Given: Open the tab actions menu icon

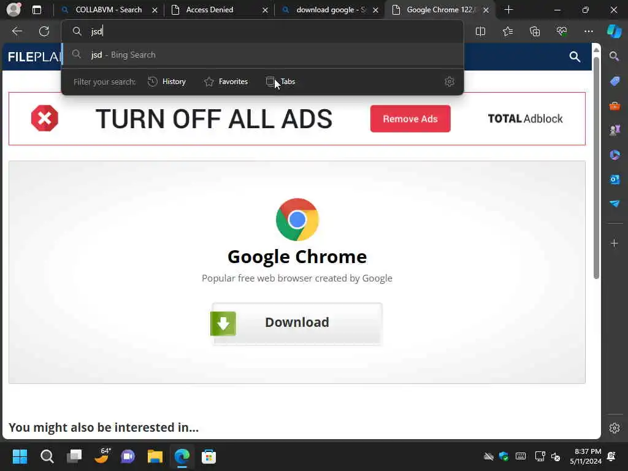Looking at the screenshot, I should coord(36,10).
